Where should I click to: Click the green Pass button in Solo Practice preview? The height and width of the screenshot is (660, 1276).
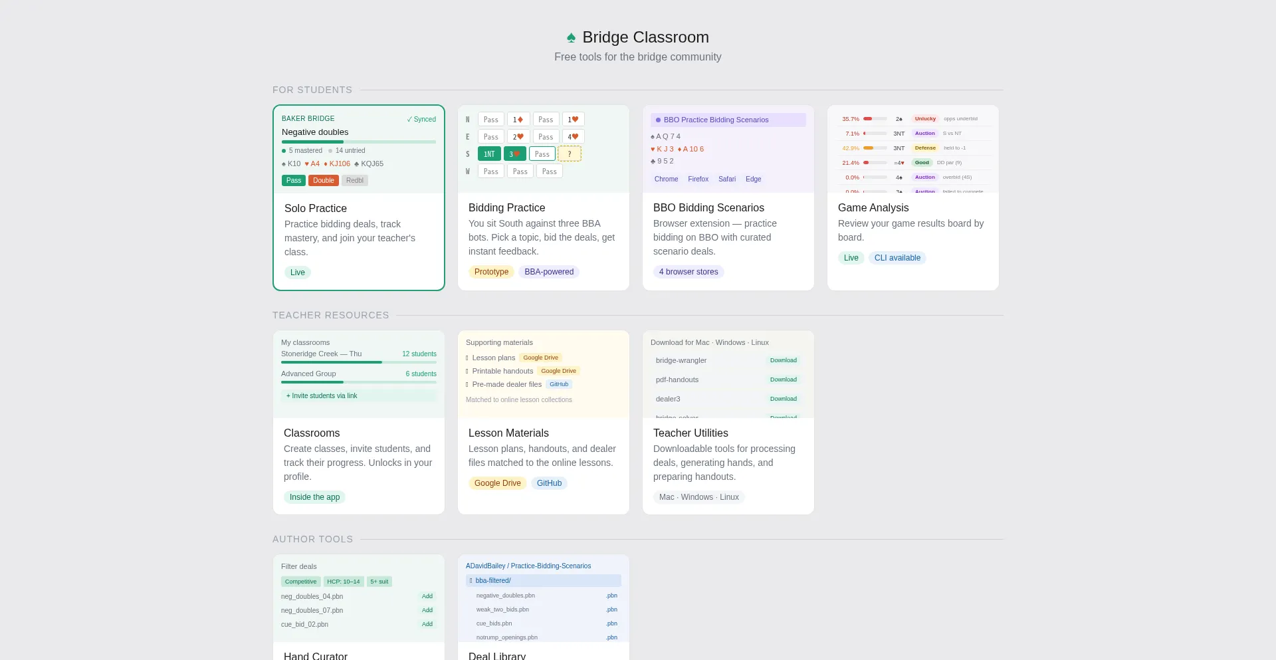[x=294, y=180]
